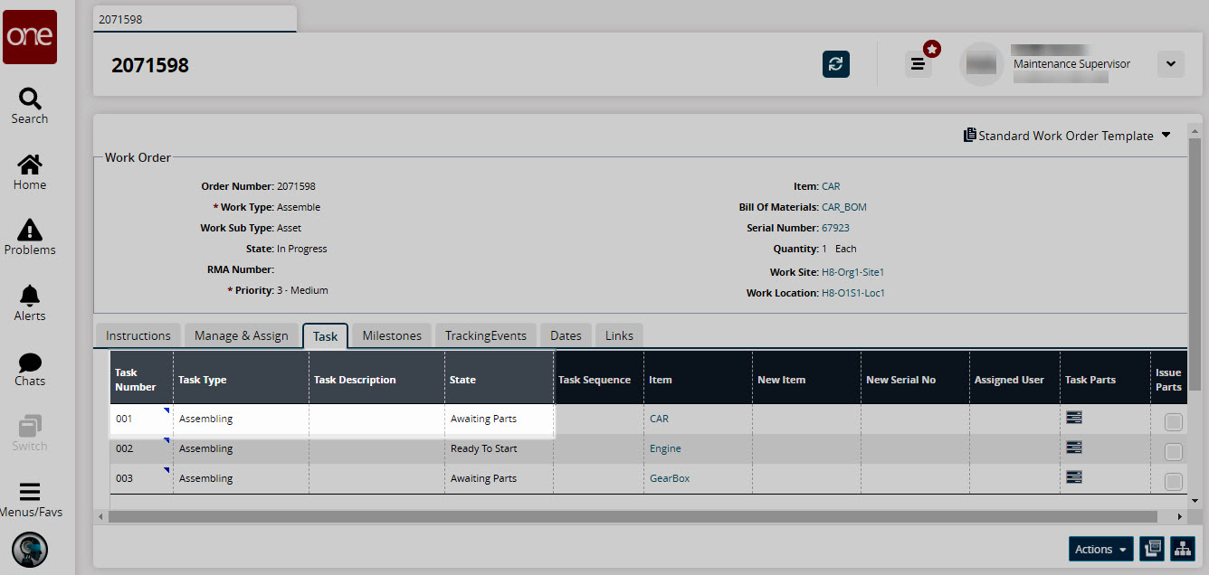Click the Priority value 3 - Medium

[x=302, y=290]
